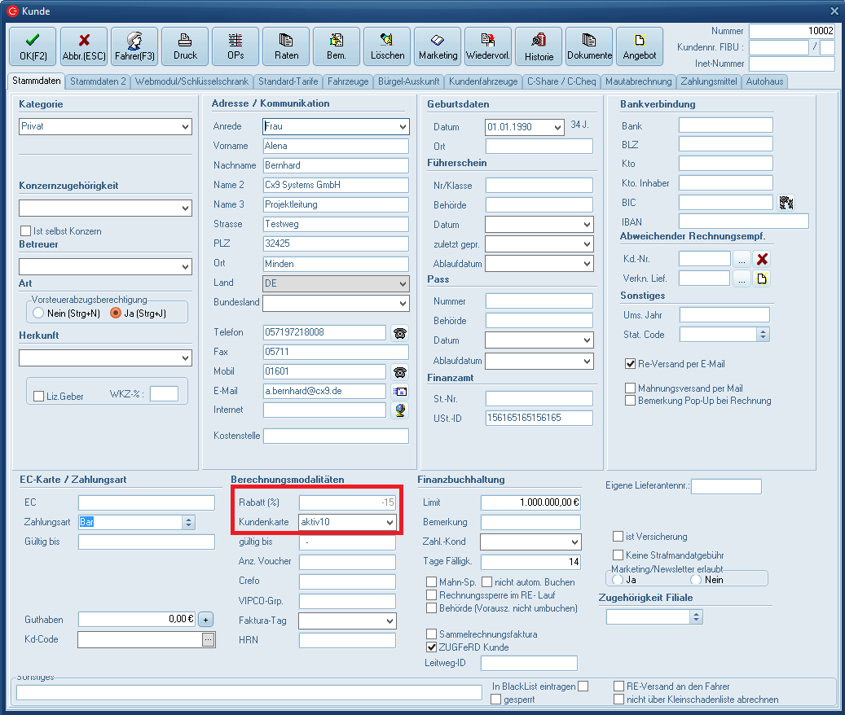Click the globe icon next to Internet field
The image size is (845, 715).
tap(399, 410)
